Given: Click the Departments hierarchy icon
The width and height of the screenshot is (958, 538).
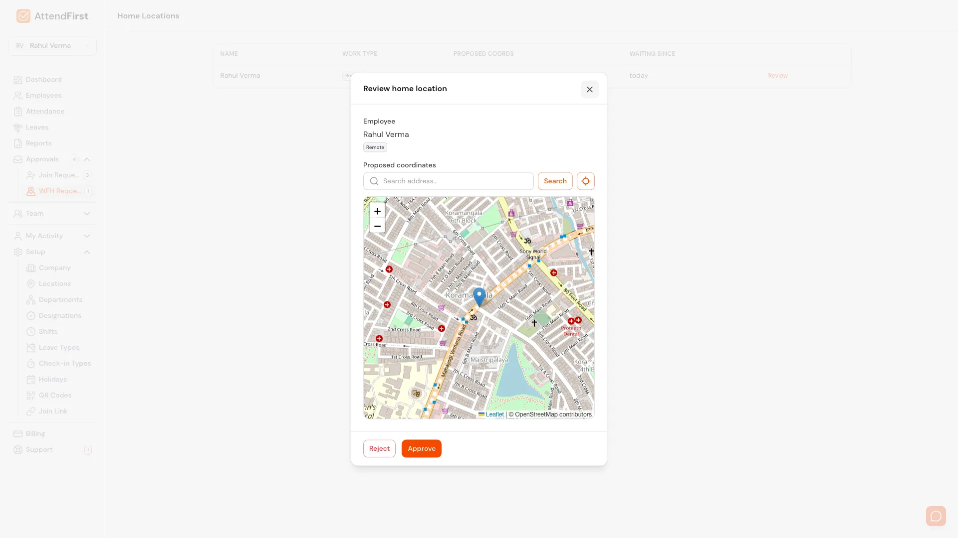Looking at the screenshot, I should (31, 300).
